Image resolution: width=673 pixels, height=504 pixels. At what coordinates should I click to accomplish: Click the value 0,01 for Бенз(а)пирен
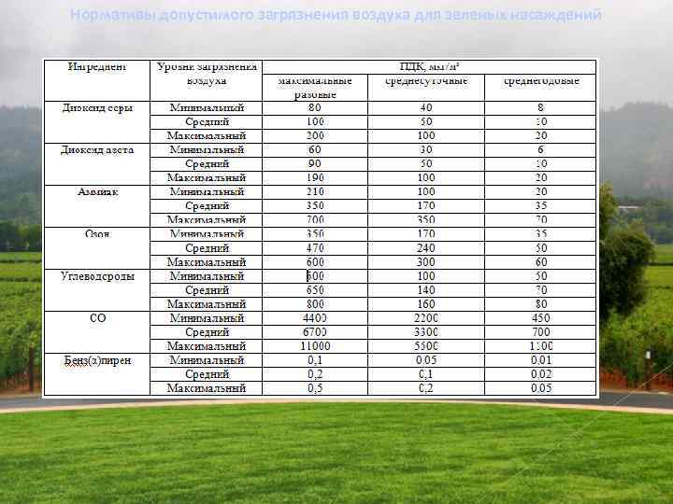tap(541, 360)
